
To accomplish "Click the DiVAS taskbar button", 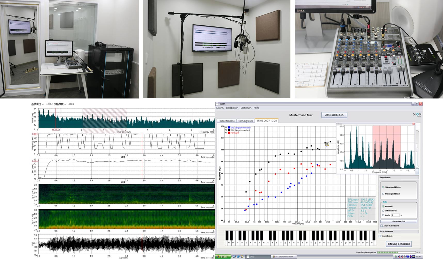I will tap(258, 257).
